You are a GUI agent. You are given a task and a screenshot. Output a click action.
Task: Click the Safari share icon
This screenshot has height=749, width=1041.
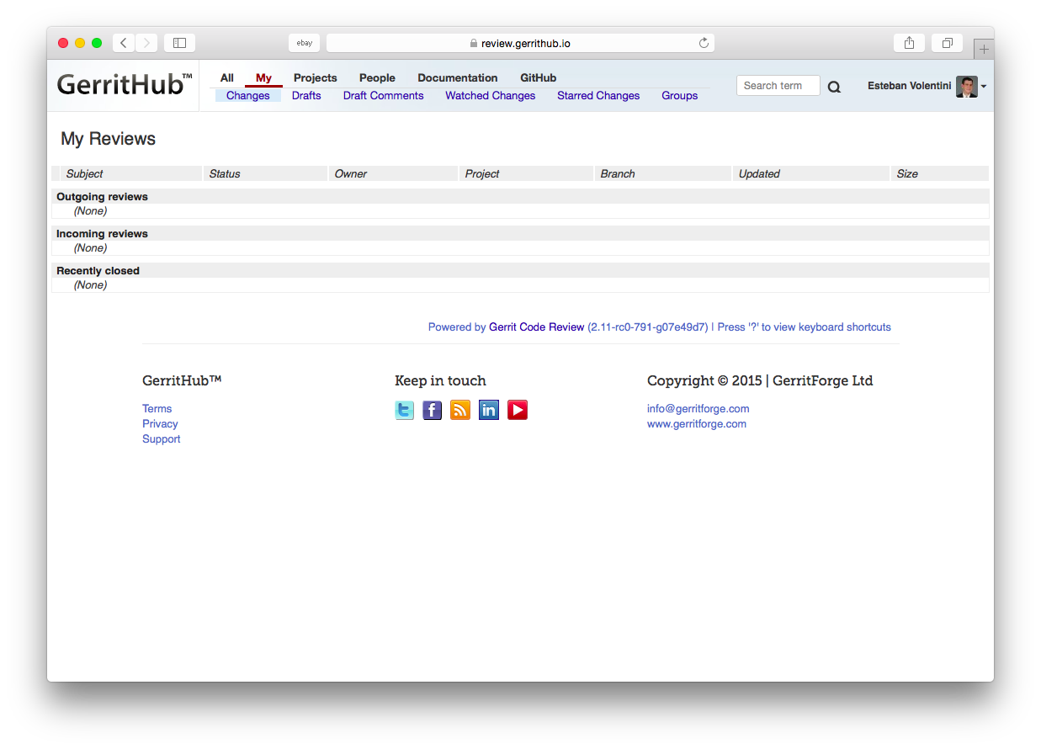tap(909, 43)
